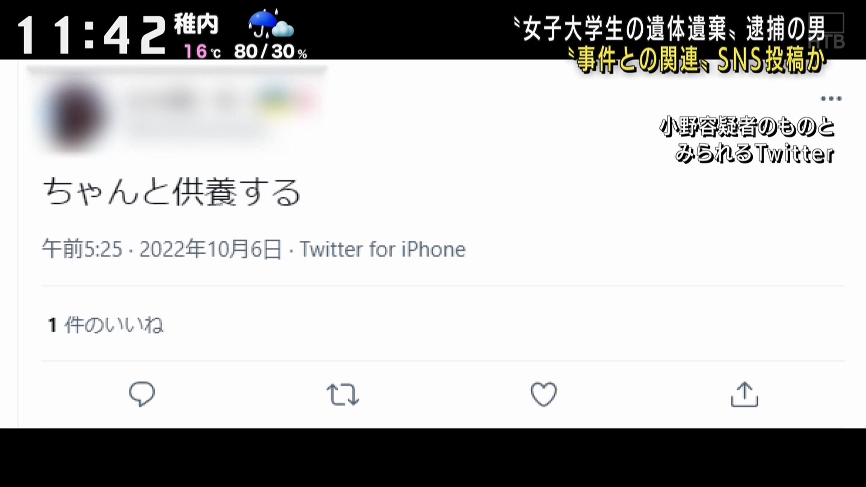The image size is (866, 487).
Task: Click the 1 件のいいね likes count
Action: 106,325
